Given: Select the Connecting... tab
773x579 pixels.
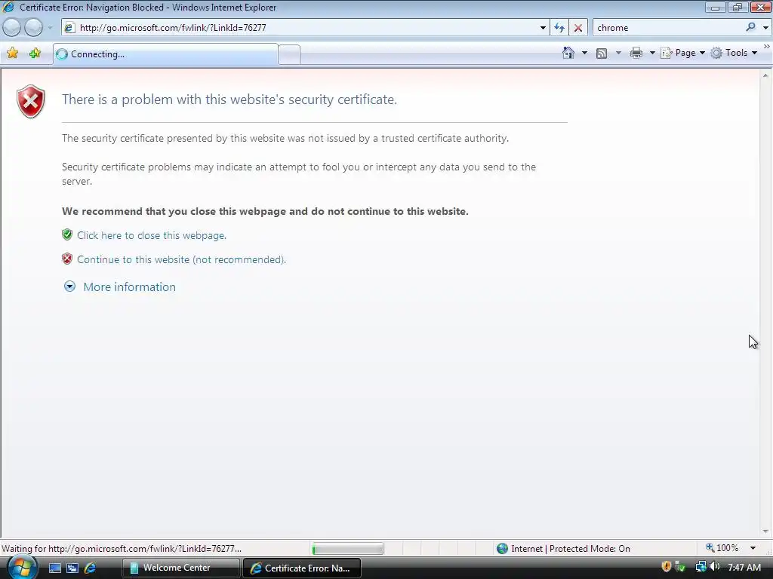Looking at the screenshot, I should [165, 54].
